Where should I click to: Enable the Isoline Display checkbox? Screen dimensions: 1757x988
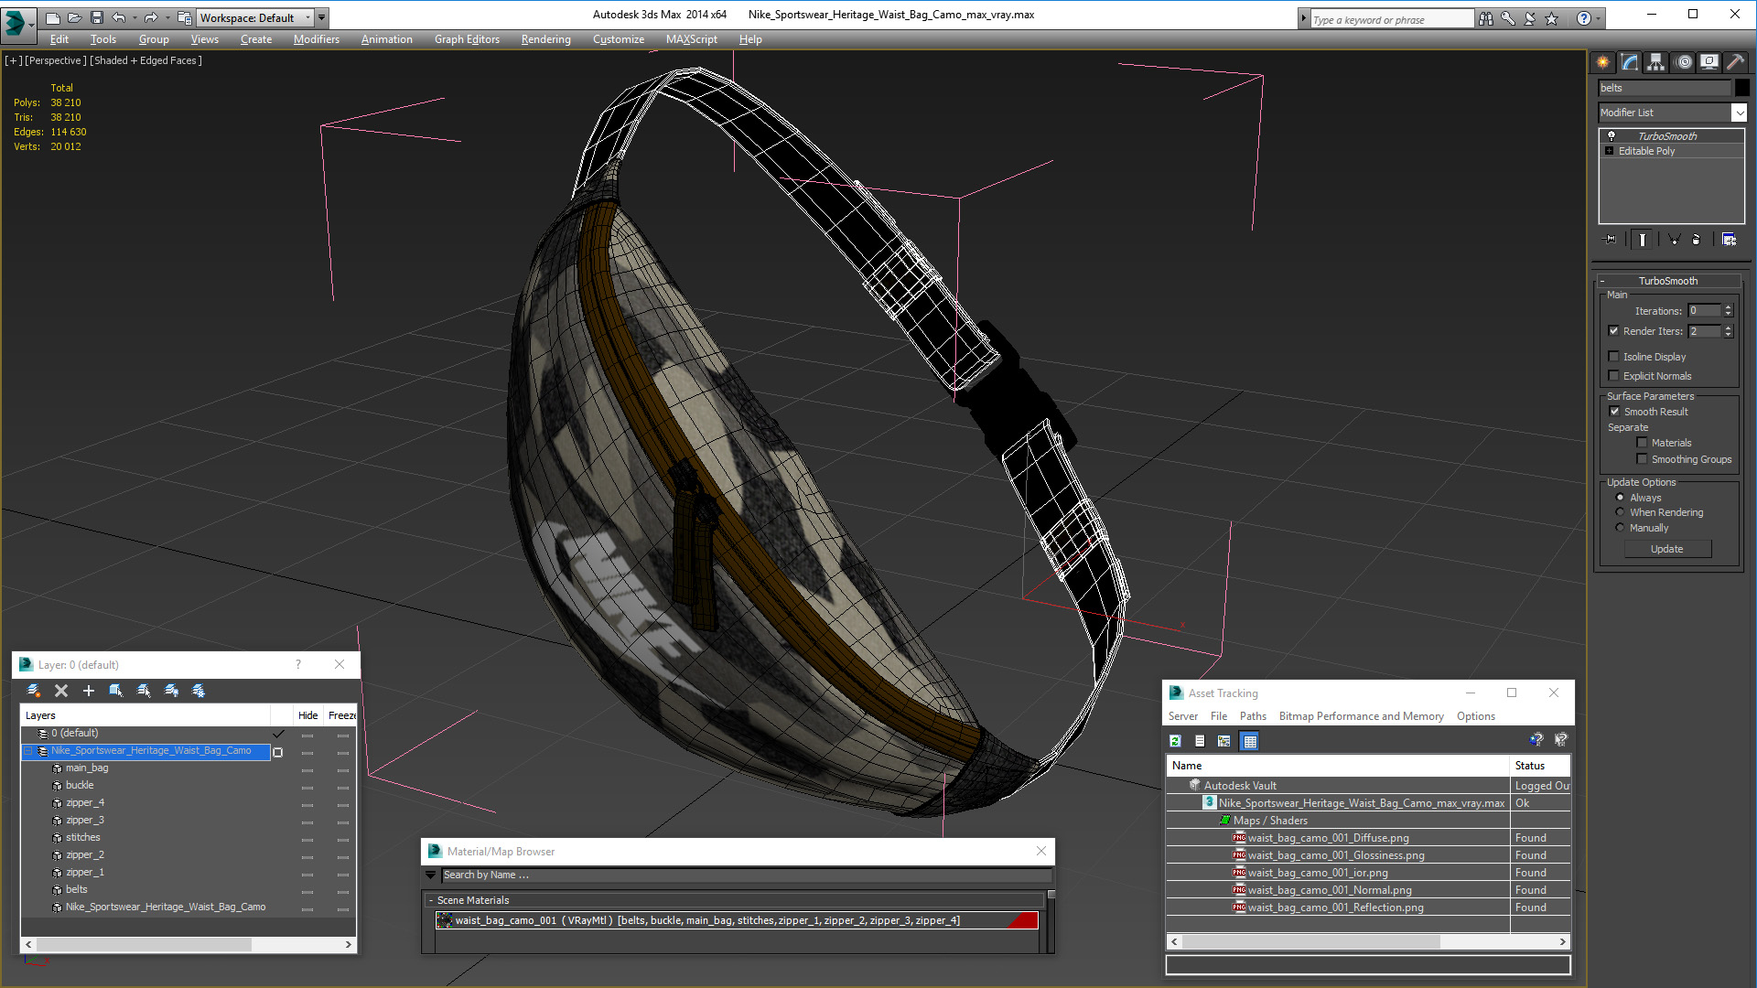1614,357
